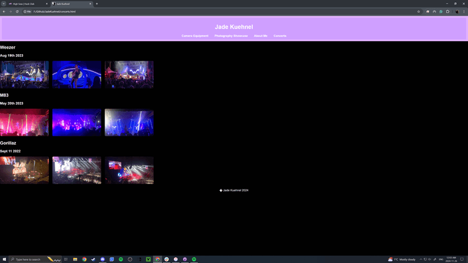This screenshot has width=468, height=263.
Task: Switch to the High Seas Hack Club tab
Action: (25, 4)
